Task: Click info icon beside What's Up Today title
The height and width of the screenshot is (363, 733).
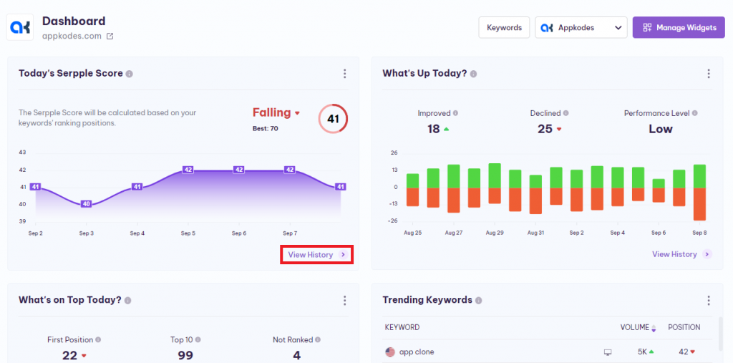Action: point(474,74)
